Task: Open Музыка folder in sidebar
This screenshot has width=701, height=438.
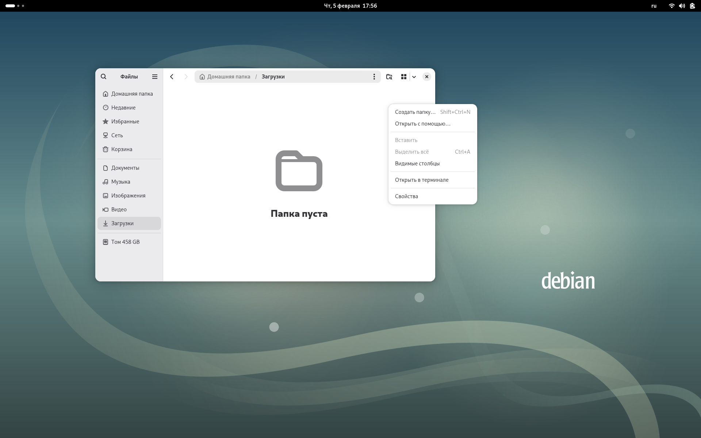Action: pos(120,182)
